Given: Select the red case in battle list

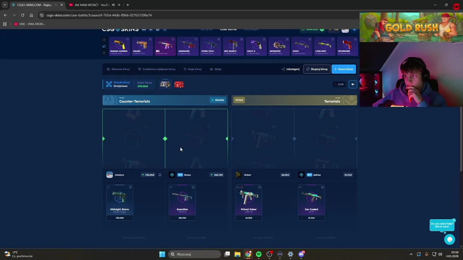Looking at the screenshot, I should point(179,84).
